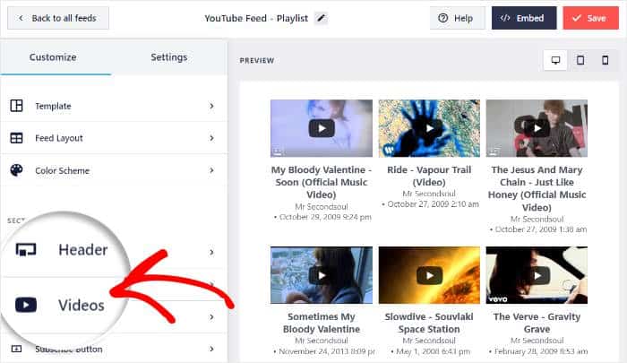Switch to the Customize tab
627x363 pixels.
coord(55,57)
